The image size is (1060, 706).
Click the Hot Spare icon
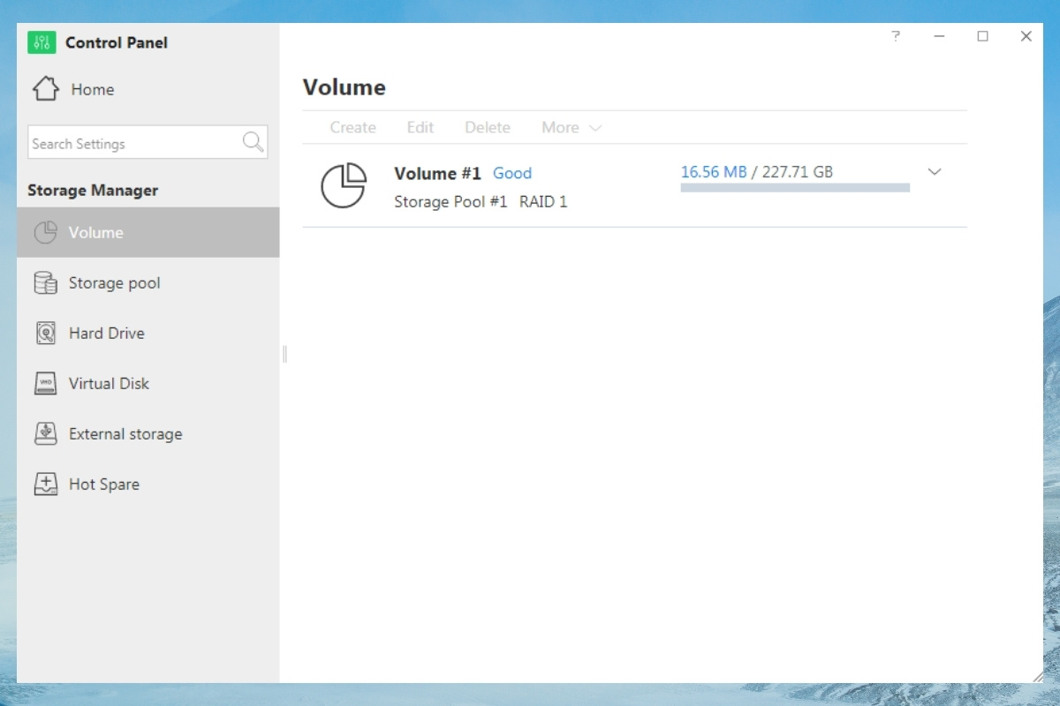(x=45, y=484)
